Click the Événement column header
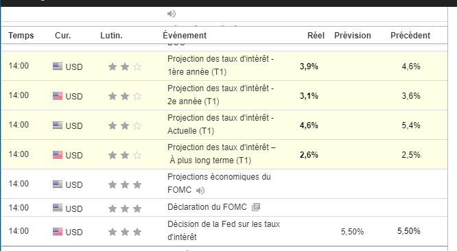This screenshot has height=251, width=457. point(185,36)
